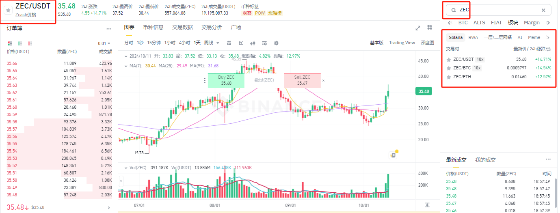
Task: Switch to the 图表 tab
Action: tap(129, 27)
